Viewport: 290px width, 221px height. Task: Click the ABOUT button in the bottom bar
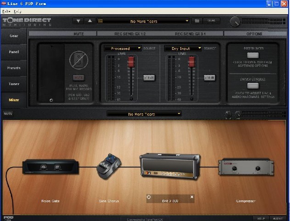pyautogui.click(x=278, y=219)
